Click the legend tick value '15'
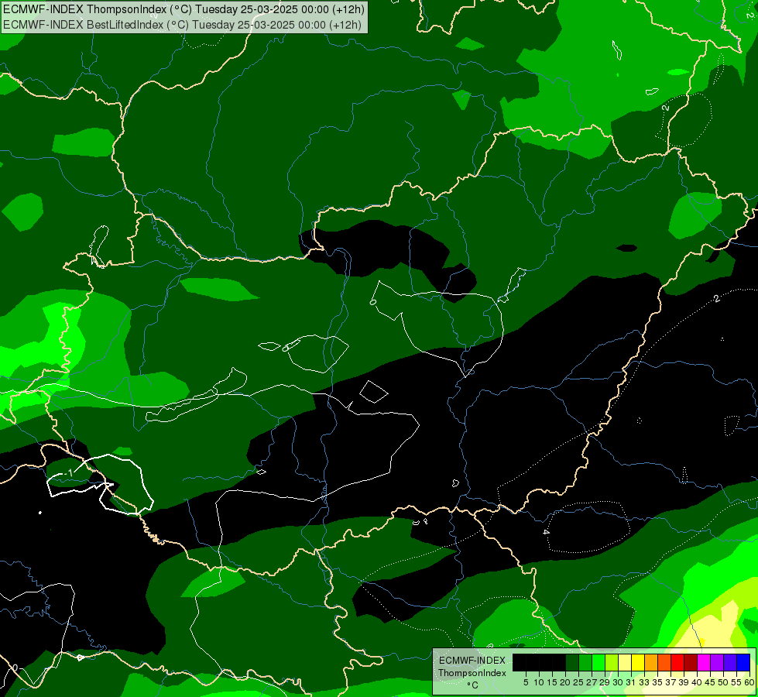 pyautogui.click(x=552, y=682)
